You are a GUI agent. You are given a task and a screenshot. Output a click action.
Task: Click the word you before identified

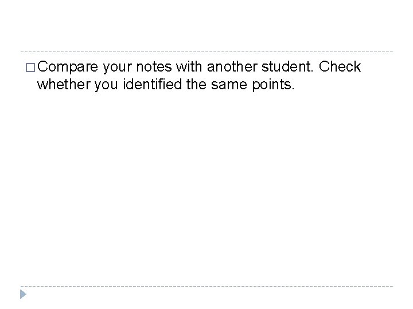tap(106, 86)
